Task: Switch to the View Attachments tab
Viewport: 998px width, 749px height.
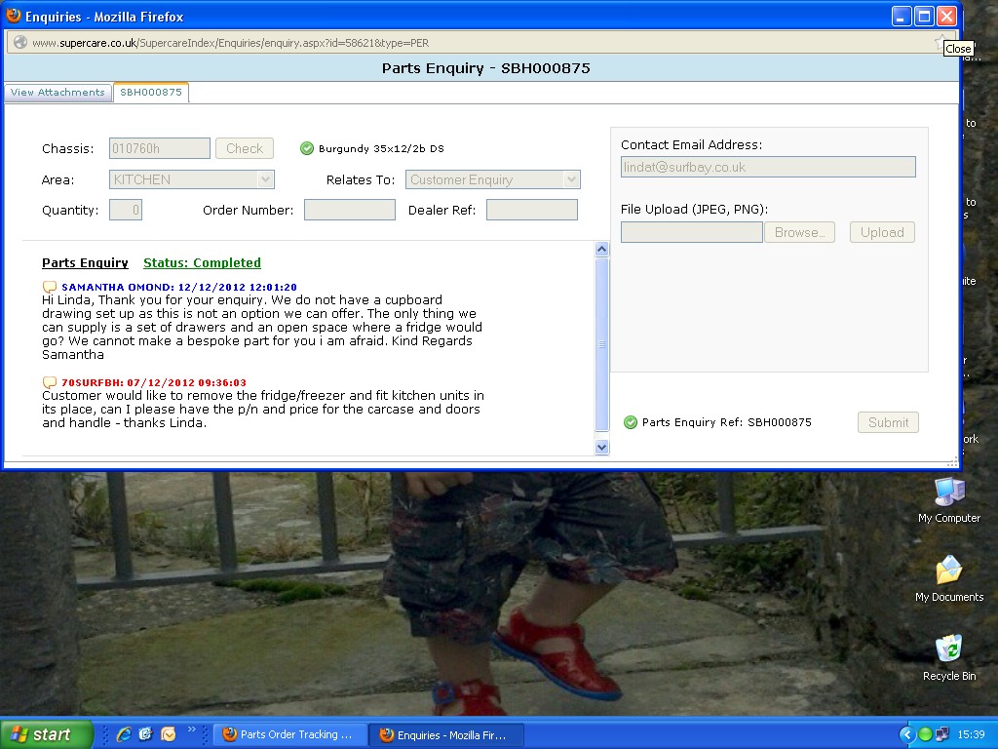Action: (x=58, y=93)
